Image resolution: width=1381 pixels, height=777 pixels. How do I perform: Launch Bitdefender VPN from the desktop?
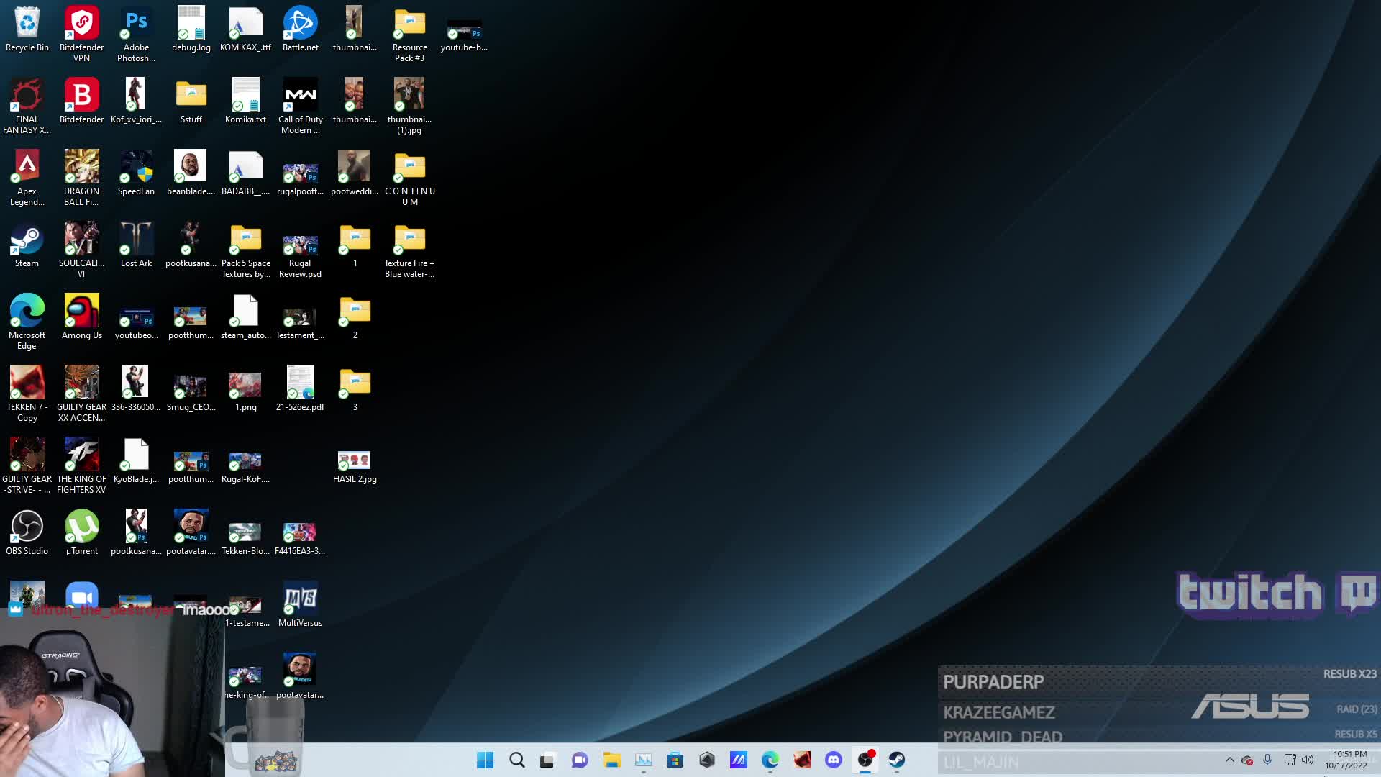(x=81, y=35)
